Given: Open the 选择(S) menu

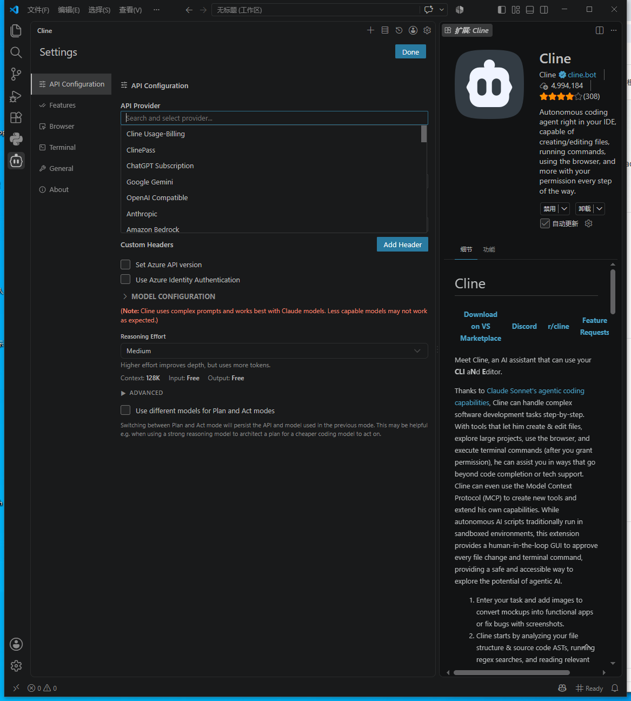Looking at the screenshot, I should [x=99, y=10].
